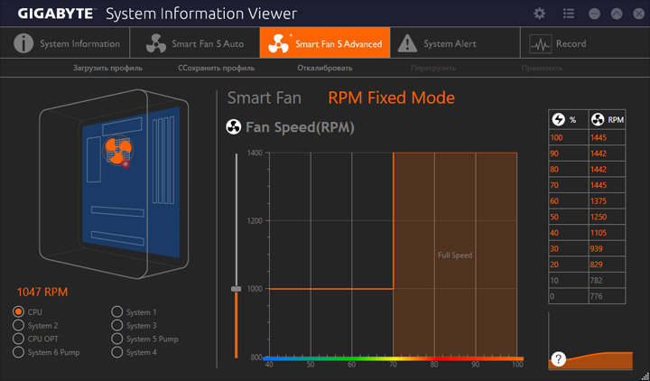Click the lightning percent column header icon
The image size is (650, 381).
559,120
